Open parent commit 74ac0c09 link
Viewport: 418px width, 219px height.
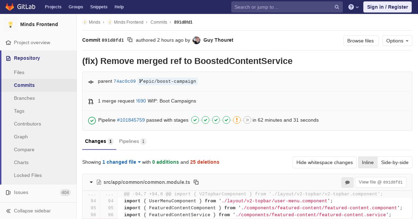[x=125, y=81]
